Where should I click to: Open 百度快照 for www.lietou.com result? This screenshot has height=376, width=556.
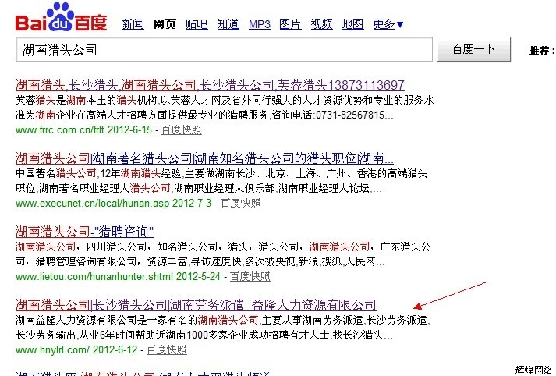point(250,276)
